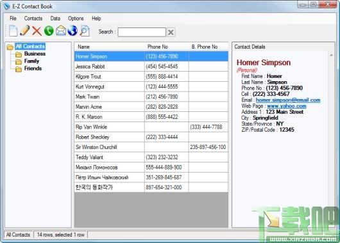Viewport: 340px width, 243px height.
Task: Clear the search box with X button
Action: click(x=171, y=33)
